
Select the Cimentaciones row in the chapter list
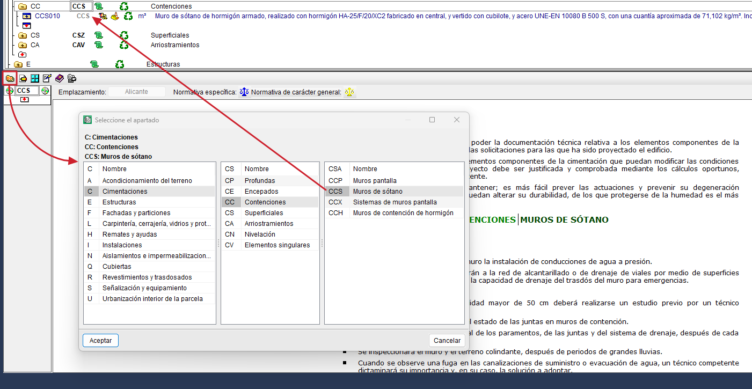(150, 192)
